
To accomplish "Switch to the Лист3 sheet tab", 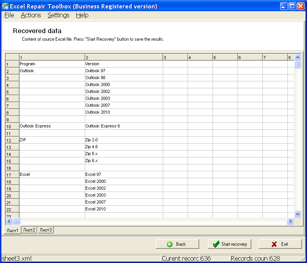I will pos(45,230).
